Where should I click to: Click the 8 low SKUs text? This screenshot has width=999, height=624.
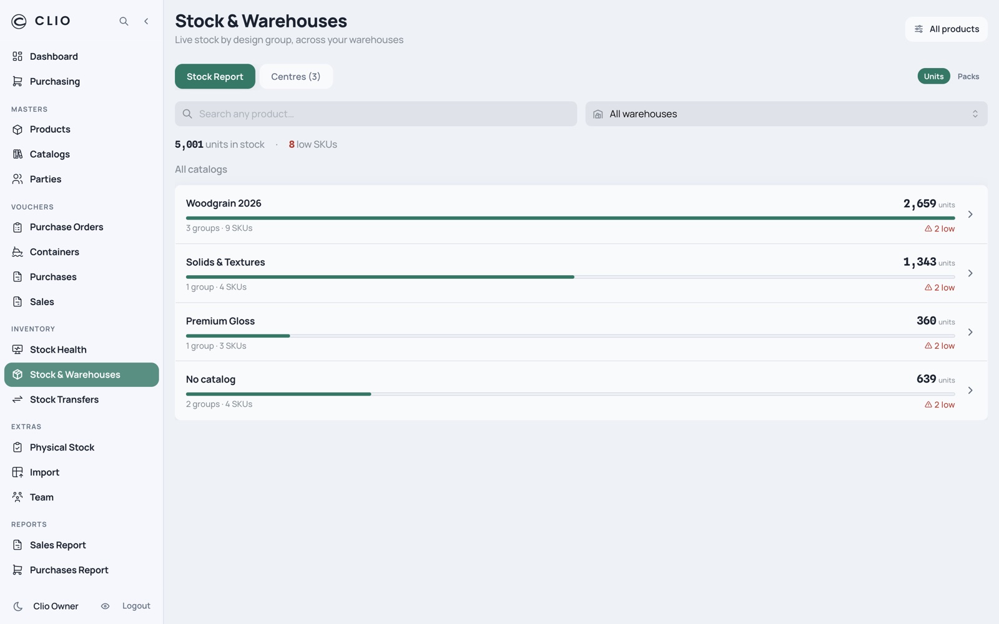pos(313,145)
